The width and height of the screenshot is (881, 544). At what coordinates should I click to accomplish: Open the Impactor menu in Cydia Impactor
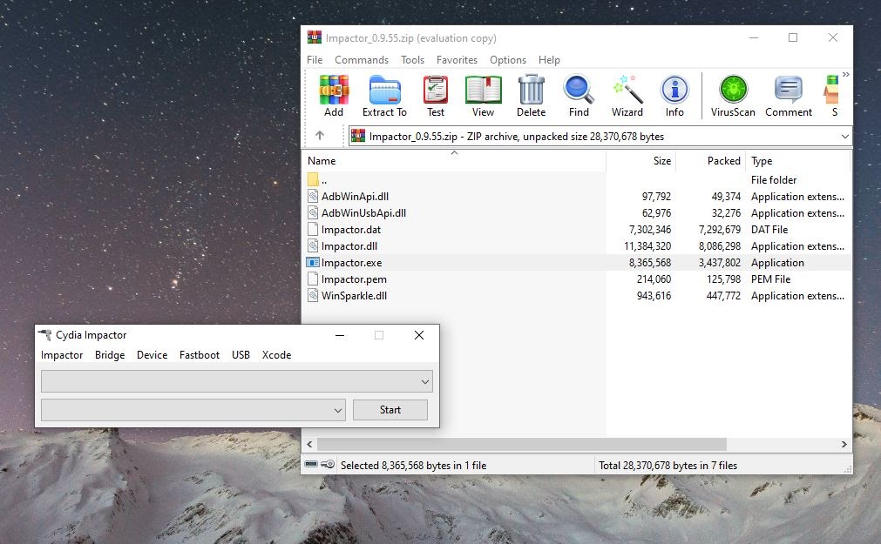[x=62, y=355]
